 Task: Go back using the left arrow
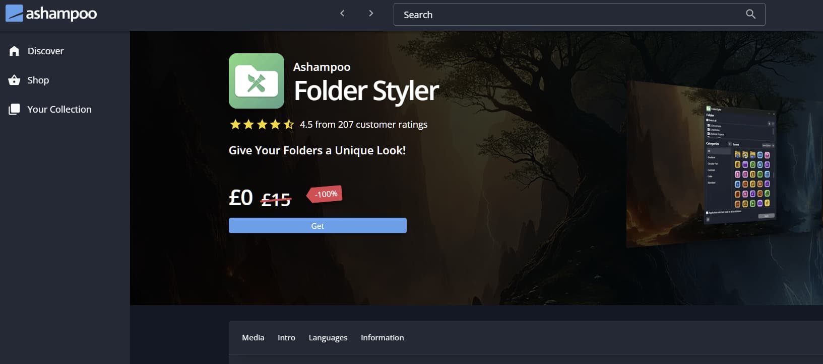coord(342,14)
